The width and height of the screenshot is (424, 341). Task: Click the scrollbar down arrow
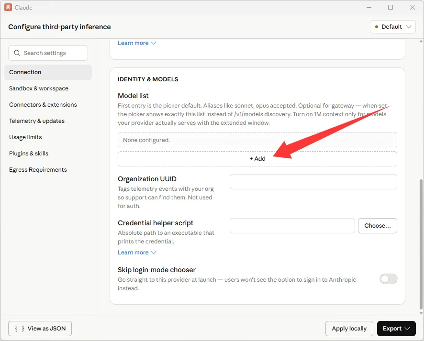tap(421, 313)
